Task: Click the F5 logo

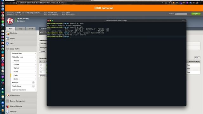Action: point(10,21)
